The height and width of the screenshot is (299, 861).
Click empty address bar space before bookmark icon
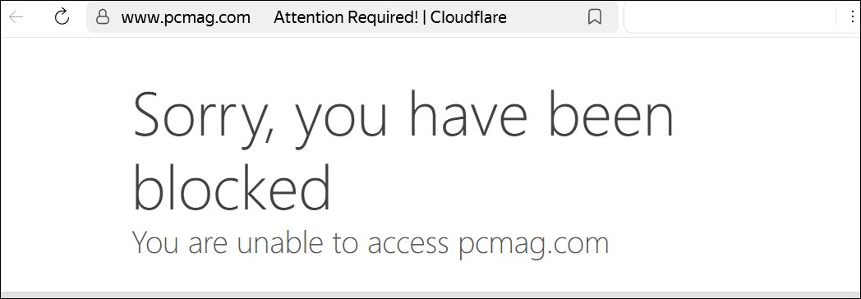point(546,17)
